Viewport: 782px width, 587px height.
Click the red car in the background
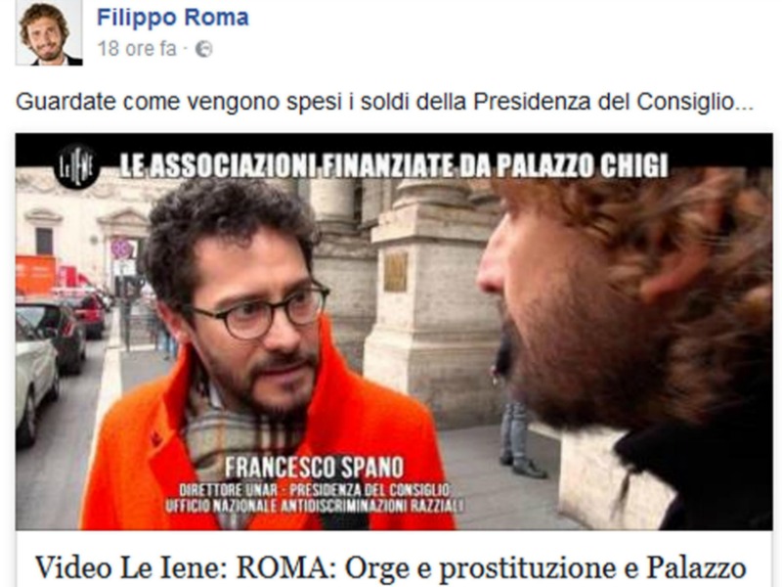click(x=90, y=312)
